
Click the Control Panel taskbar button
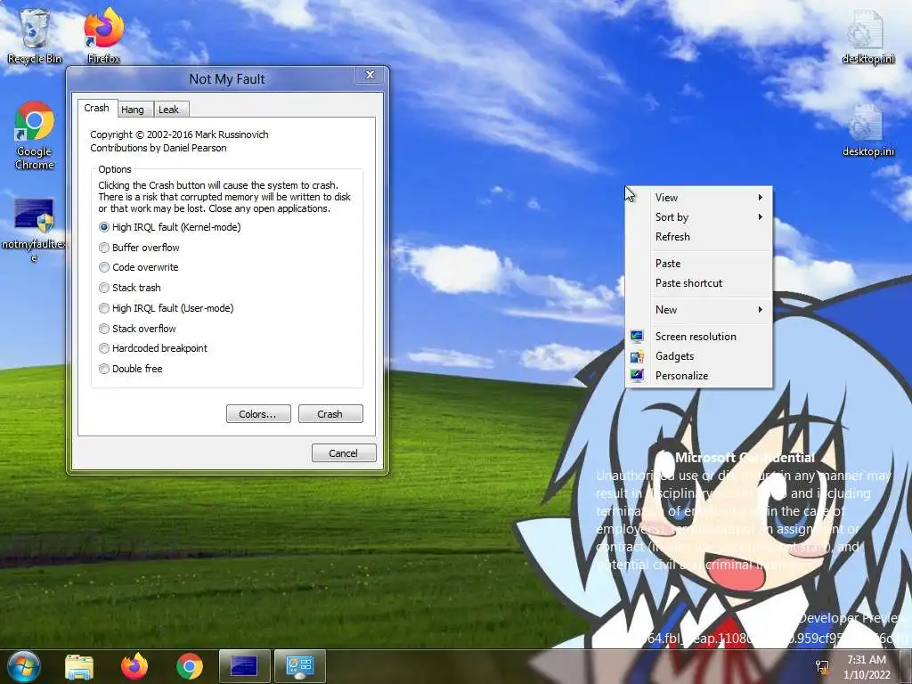click(299, 666)
